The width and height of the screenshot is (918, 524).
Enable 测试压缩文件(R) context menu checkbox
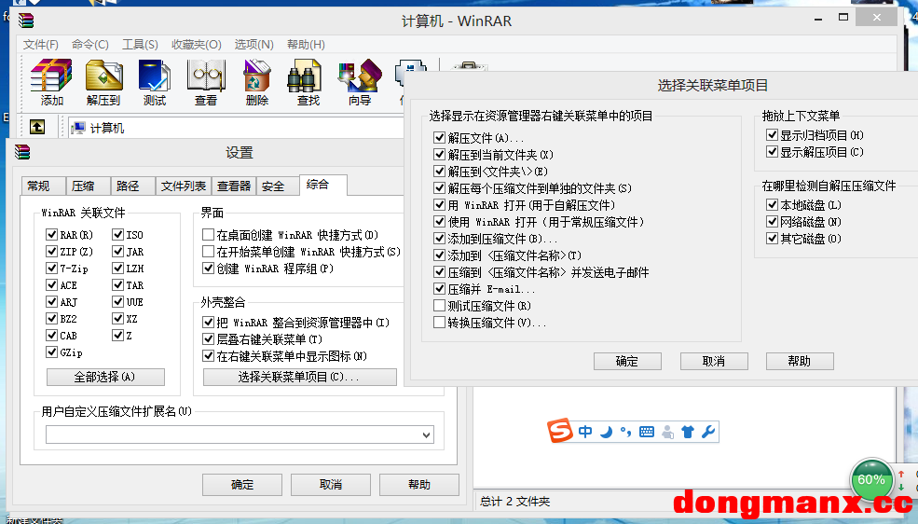pyautogui.click(x=440, y=306)
